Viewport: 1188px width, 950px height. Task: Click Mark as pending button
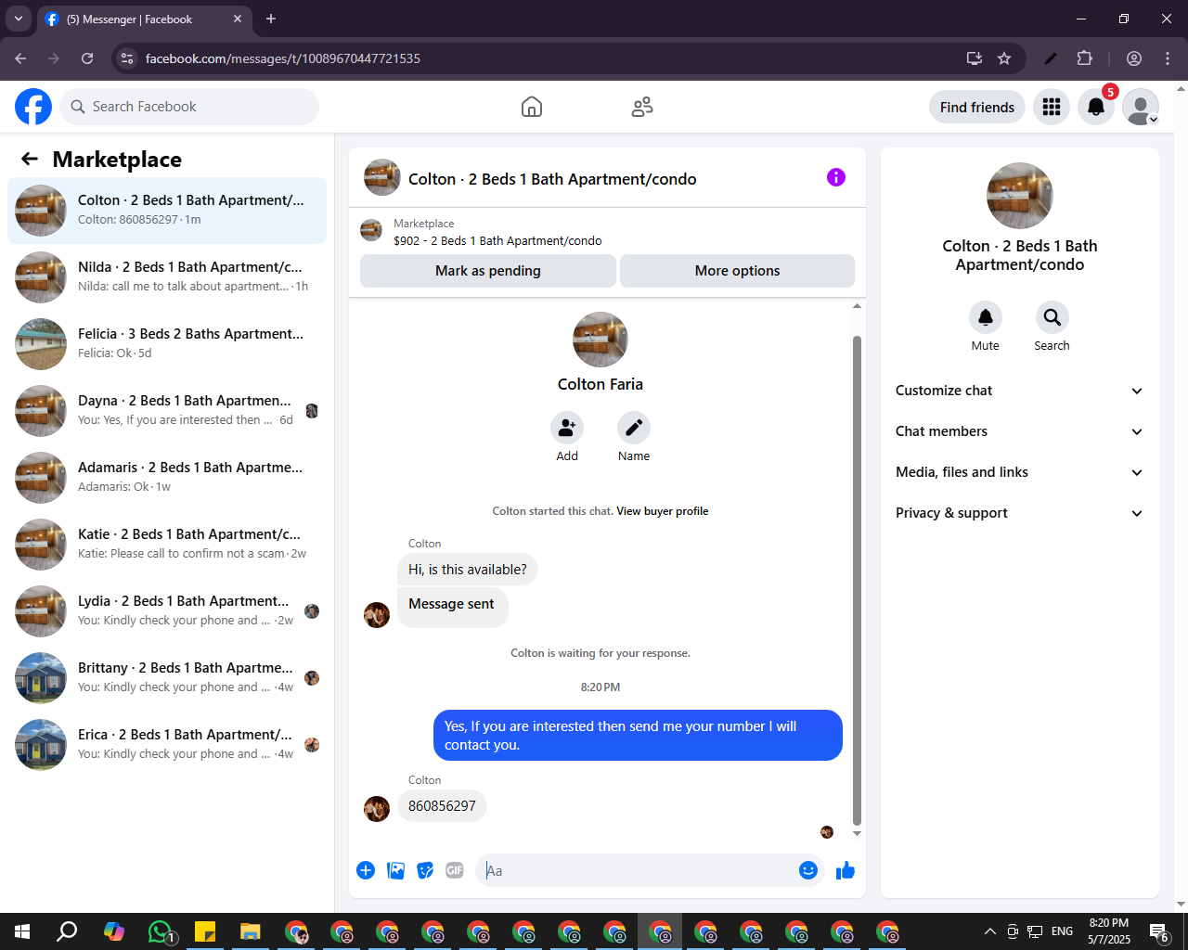tap(488, 271)
